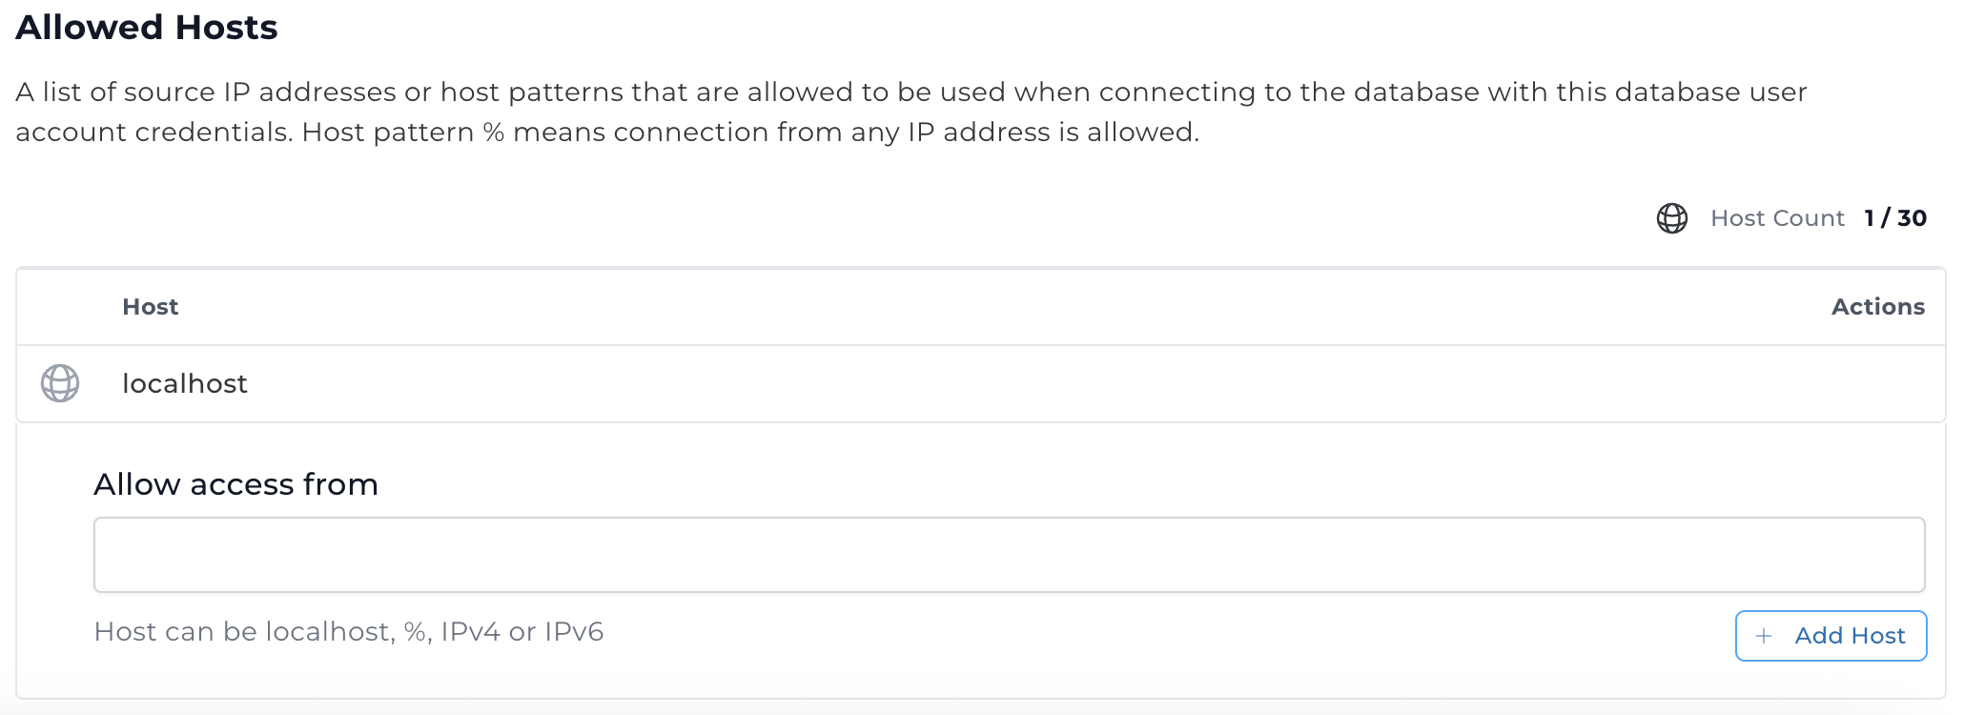Click the globe icon next to localhost entry
This screenshot has height=715, width=1964.
[x=58, y=384]
